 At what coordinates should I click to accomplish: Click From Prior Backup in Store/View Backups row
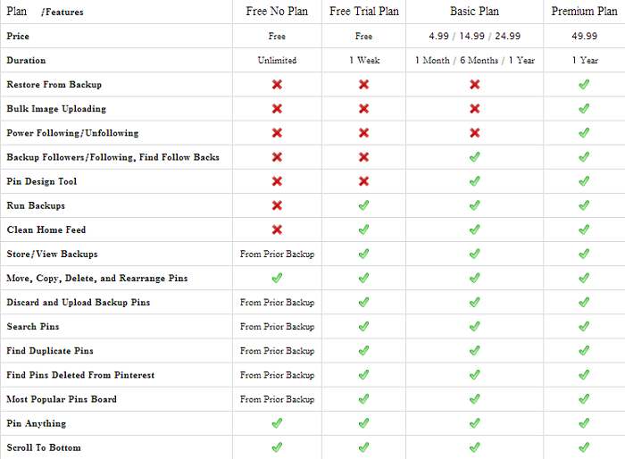277,254
